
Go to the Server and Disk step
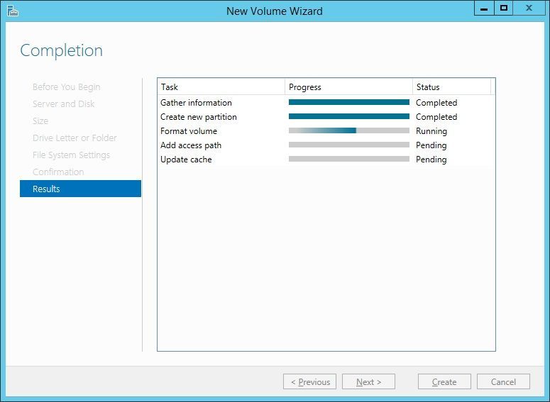(63, 104)
